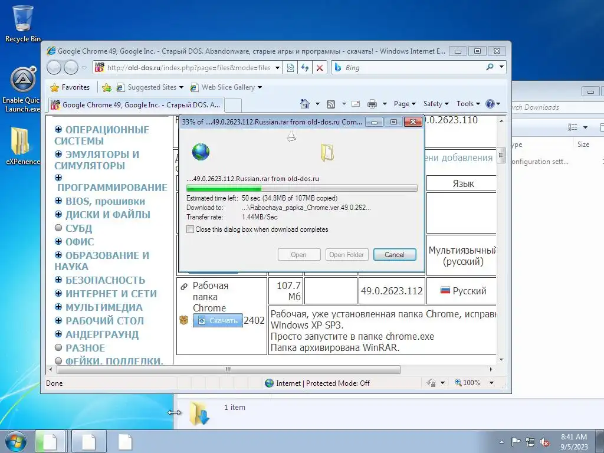Expand ПРОГРАММИРОВАНИЕ category plus icon
This screenshot has width=604, height=453.
click(x=58, y=178)
